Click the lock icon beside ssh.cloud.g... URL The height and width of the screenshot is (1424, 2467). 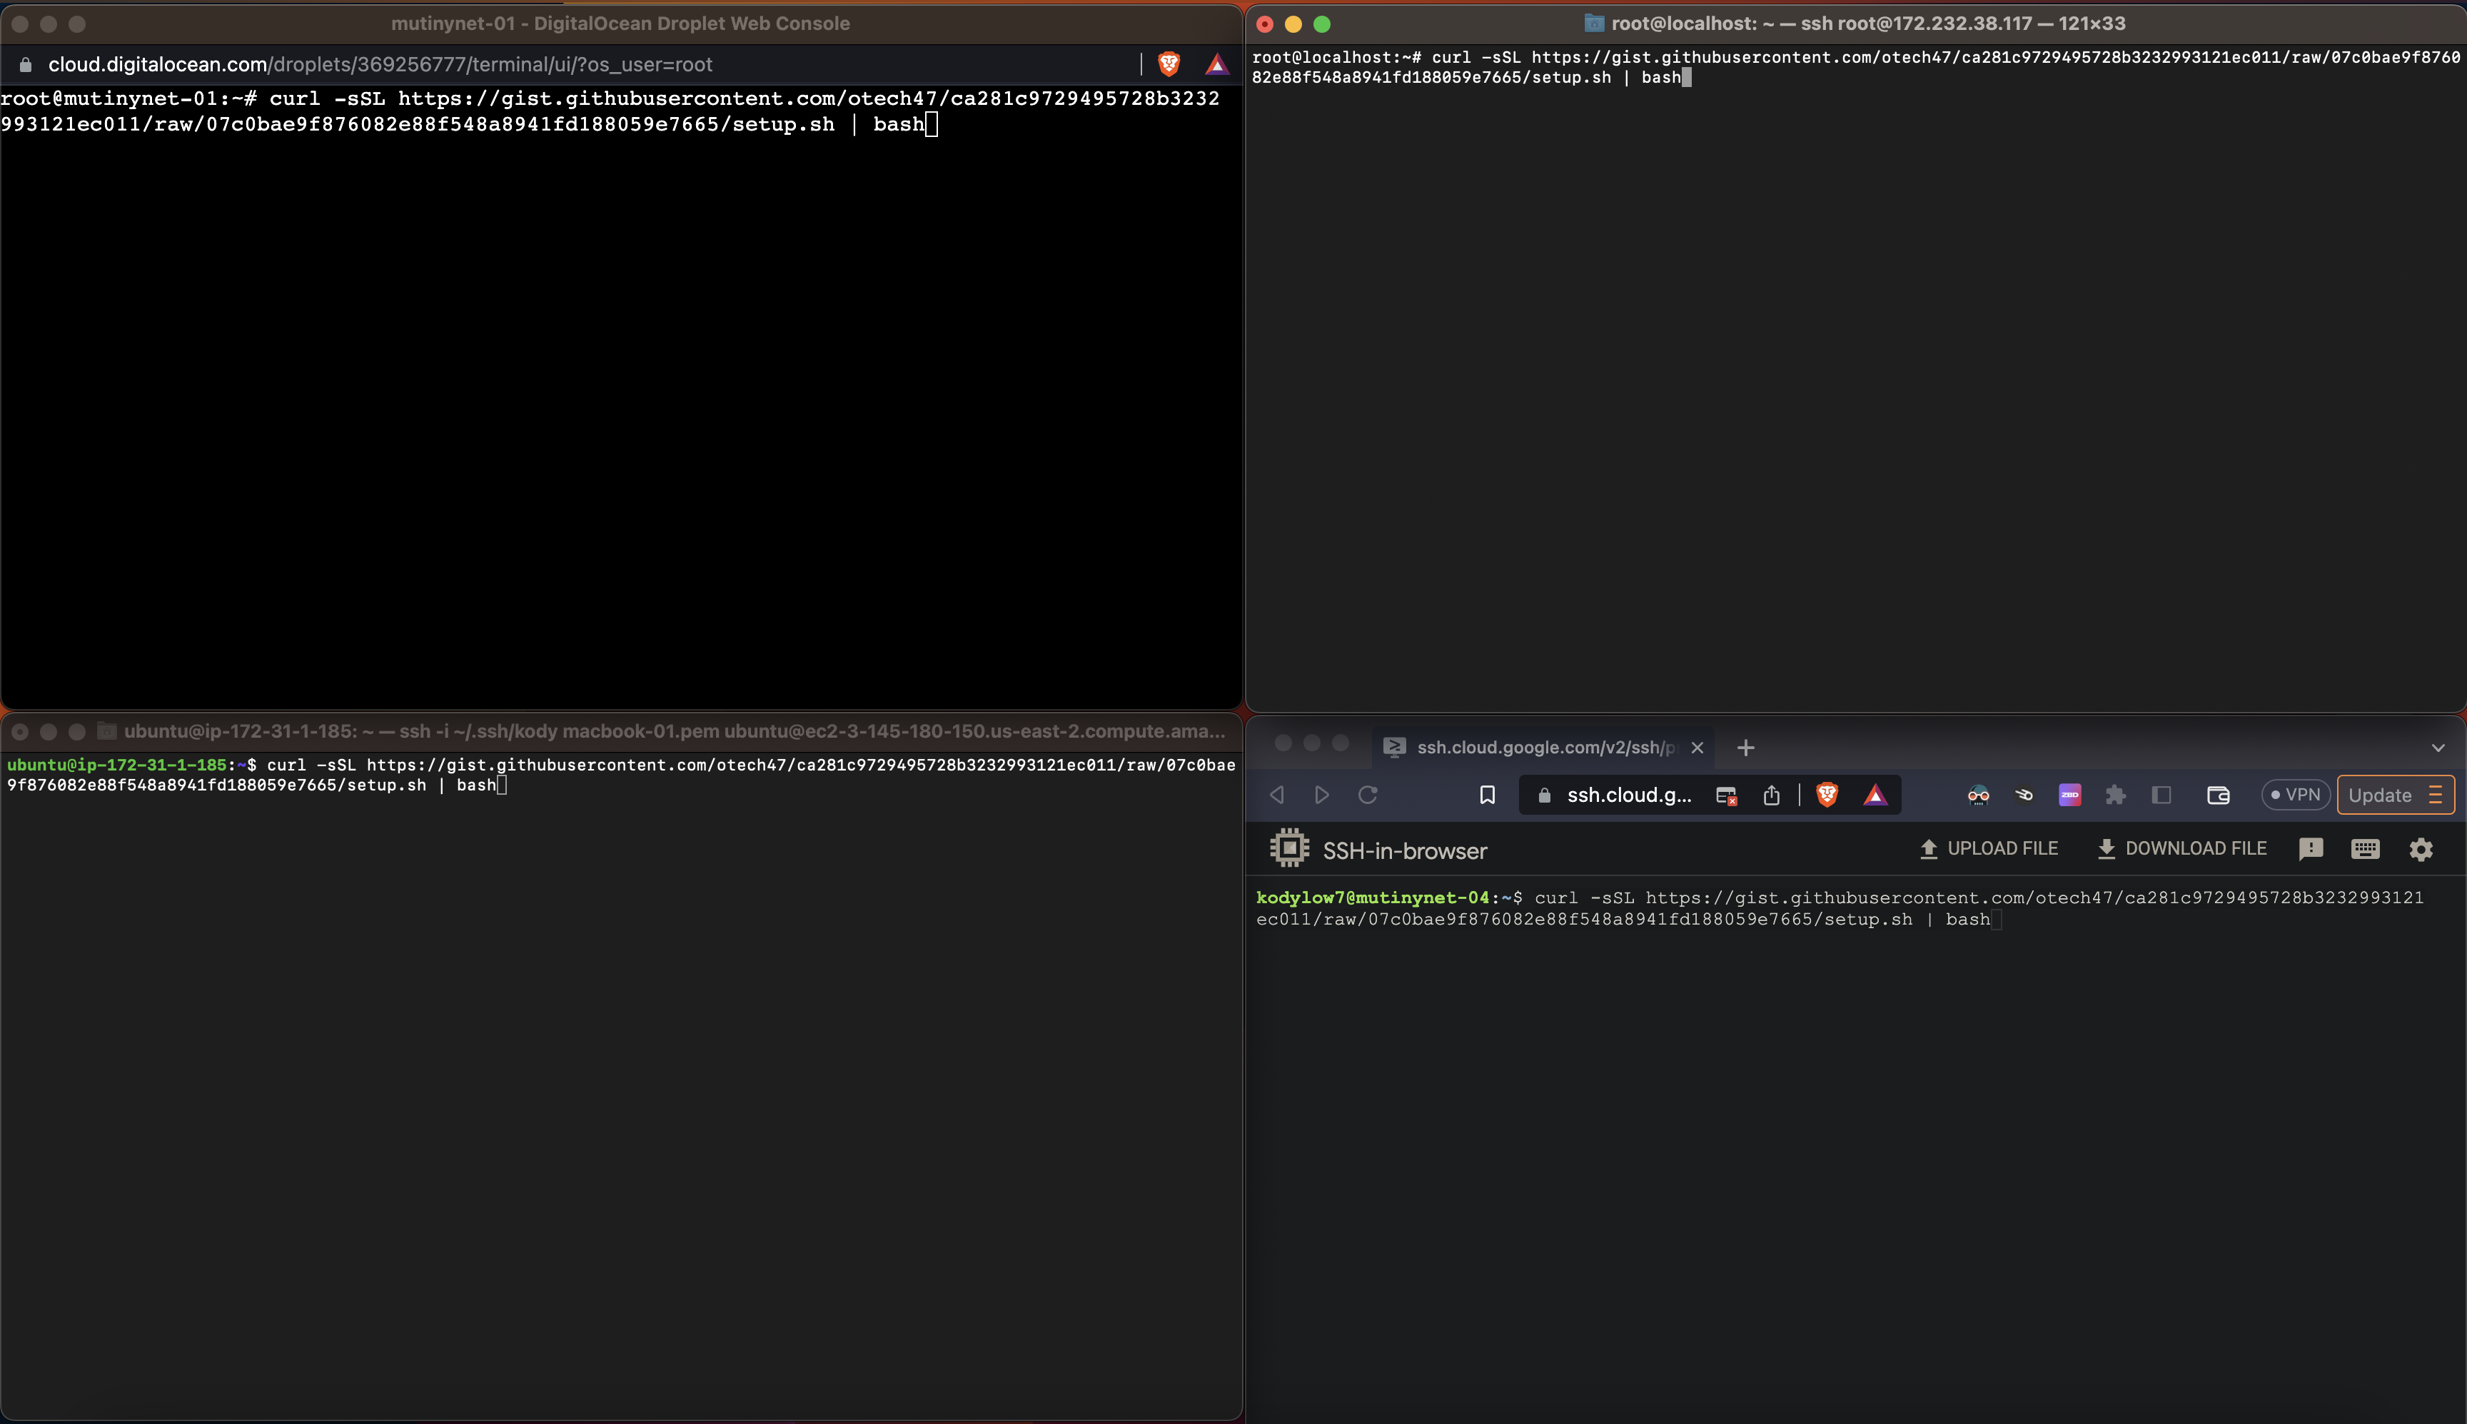[1544, 795]
